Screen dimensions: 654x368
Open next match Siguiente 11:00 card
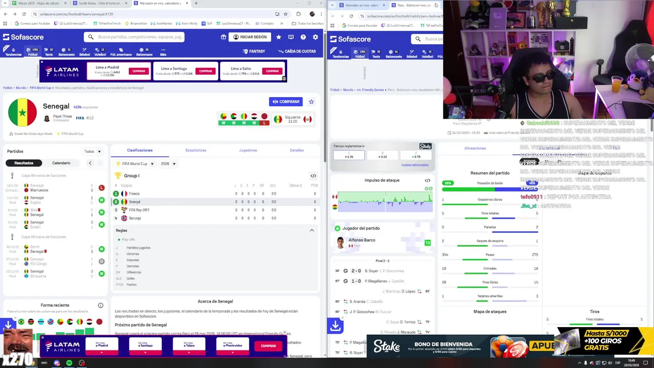tap(292, 119)
